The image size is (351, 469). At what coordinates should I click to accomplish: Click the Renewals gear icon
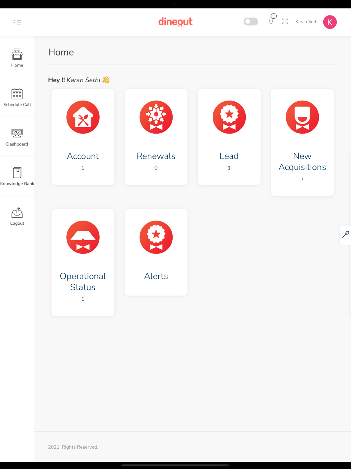[156, 117]
